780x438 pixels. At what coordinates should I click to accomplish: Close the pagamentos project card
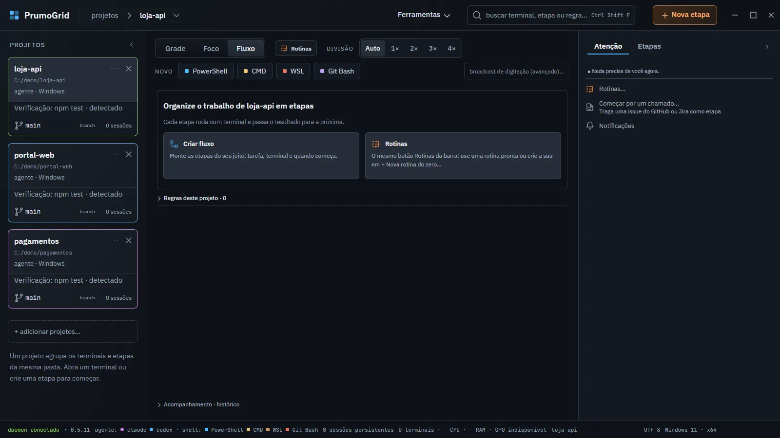(x=129, y=240)
